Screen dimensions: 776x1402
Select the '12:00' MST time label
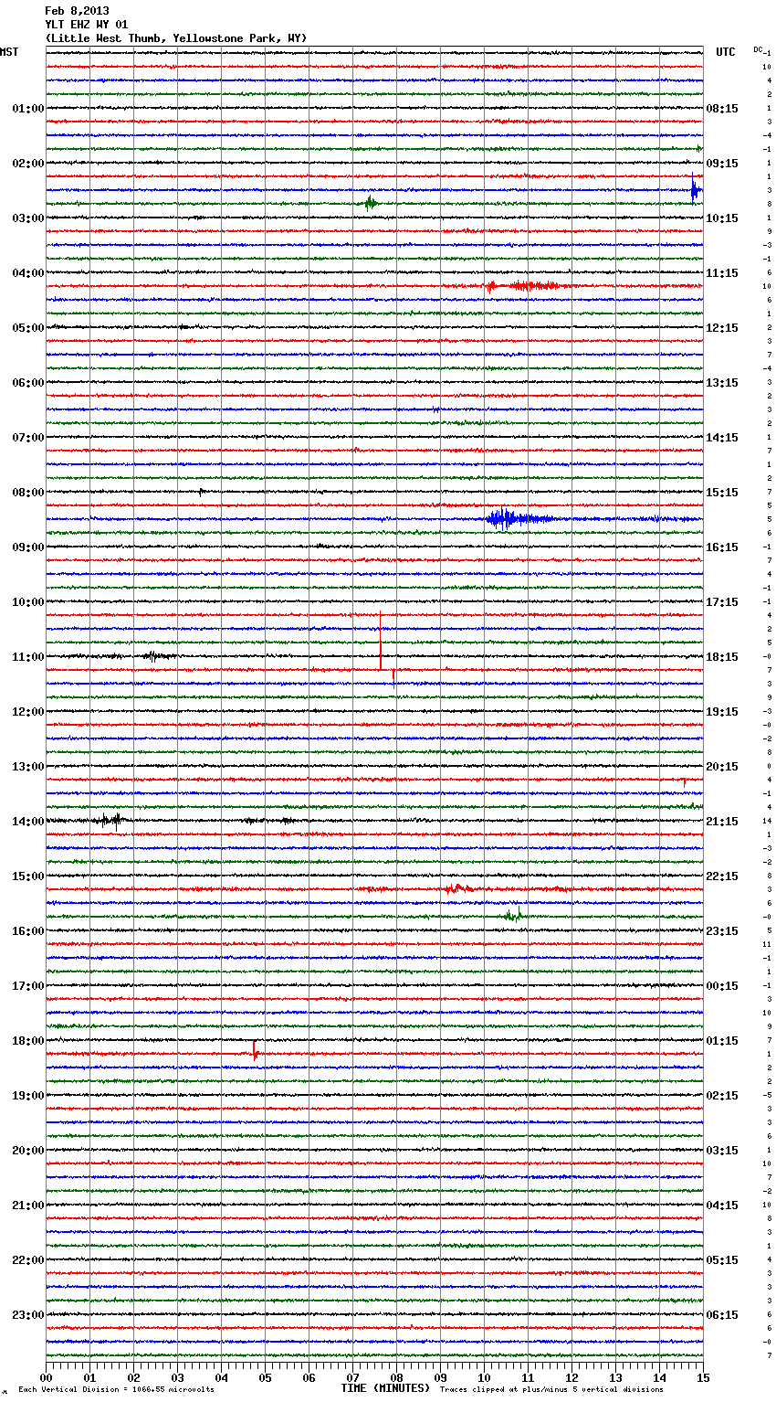(x=28, y=712)
